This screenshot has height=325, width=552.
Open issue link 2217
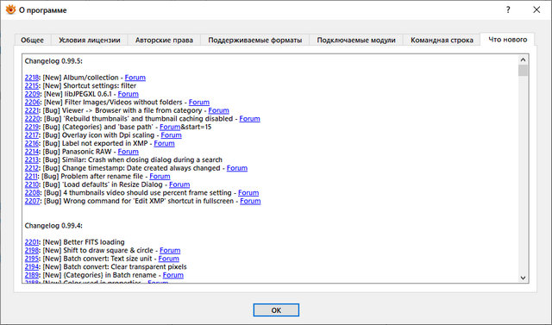(31, 135)
